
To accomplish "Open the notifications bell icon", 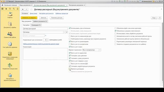I will click(18, 9).
